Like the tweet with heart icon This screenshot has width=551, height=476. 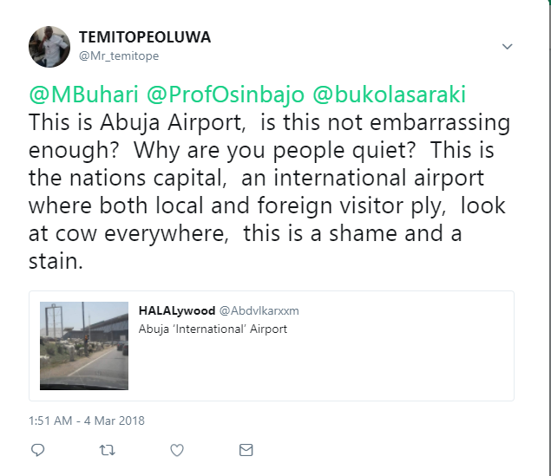pos(176,450)
